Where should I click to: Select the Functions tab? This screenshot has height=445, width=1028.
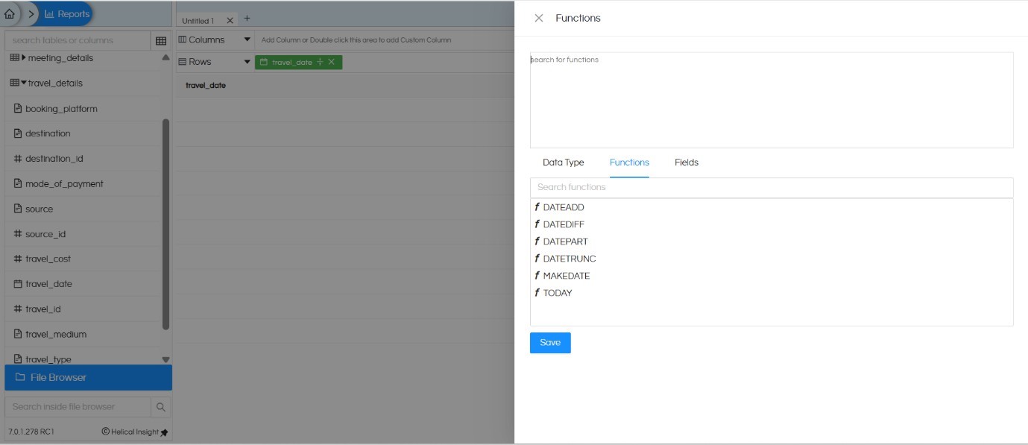629,162
